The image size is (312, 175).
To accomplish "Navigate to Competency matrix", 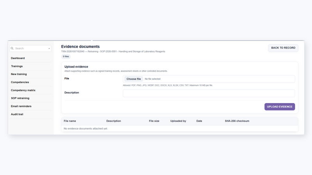I will click(x=23, y=90).
